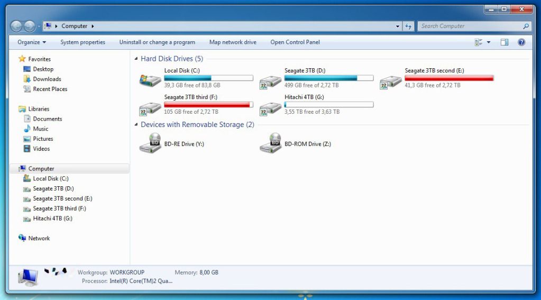Click the BD-ROM Drive (Z:) icon
The image size is (541, 300).
coord(271,143)
